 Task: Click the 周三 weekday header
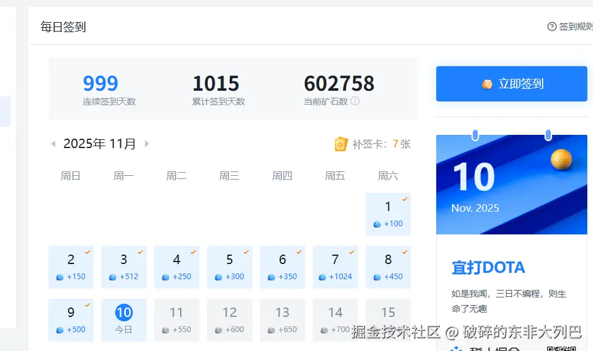click(x=229, y=176)
